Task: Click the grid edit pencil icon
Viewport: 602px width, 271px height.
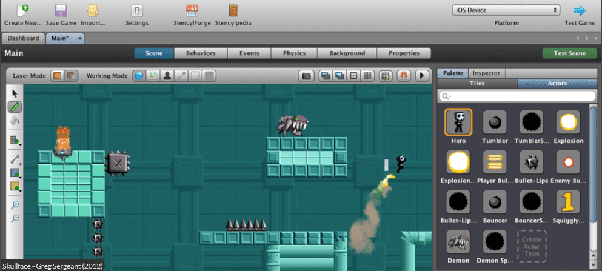Action: (386, 76)
